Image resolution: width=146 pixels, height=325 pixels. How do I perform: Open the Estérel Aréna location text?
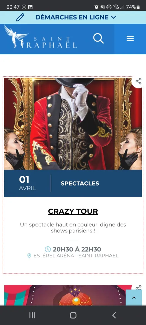click(x=76, y=256)
